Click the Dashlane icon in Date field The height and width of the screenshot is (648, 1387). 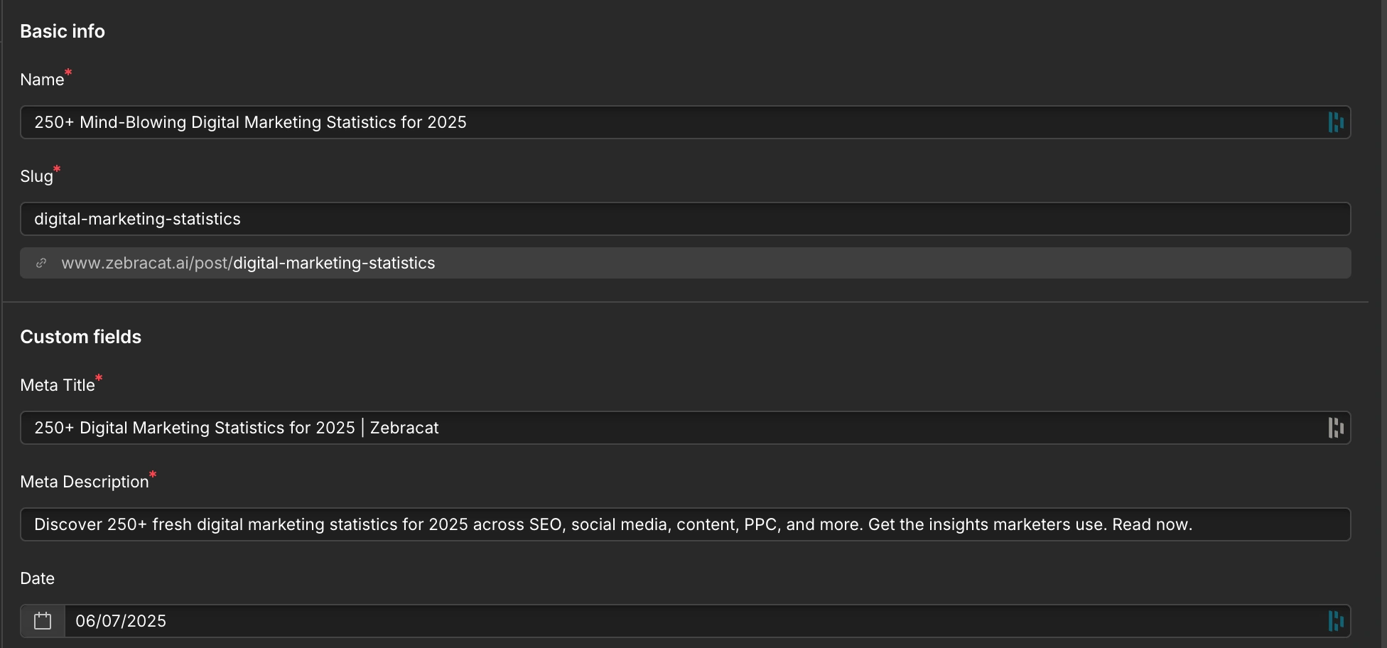click(x=1336, y=621)
